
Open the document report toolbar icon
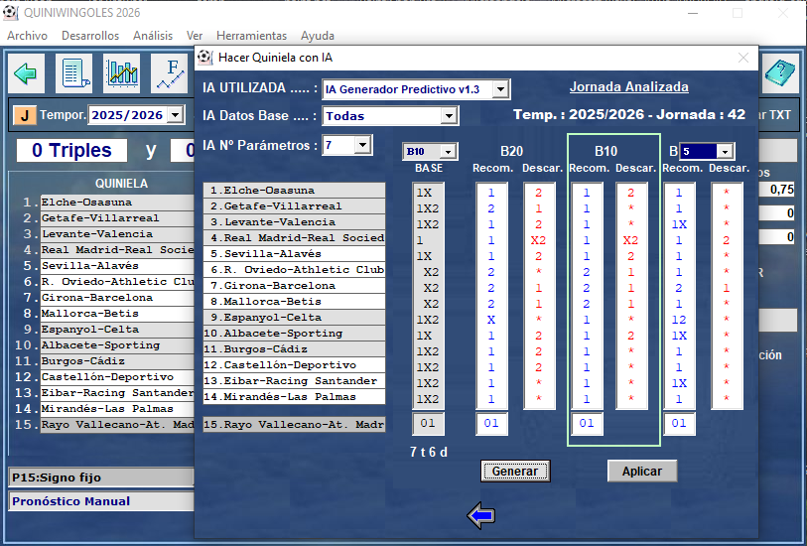coord(76,73)
